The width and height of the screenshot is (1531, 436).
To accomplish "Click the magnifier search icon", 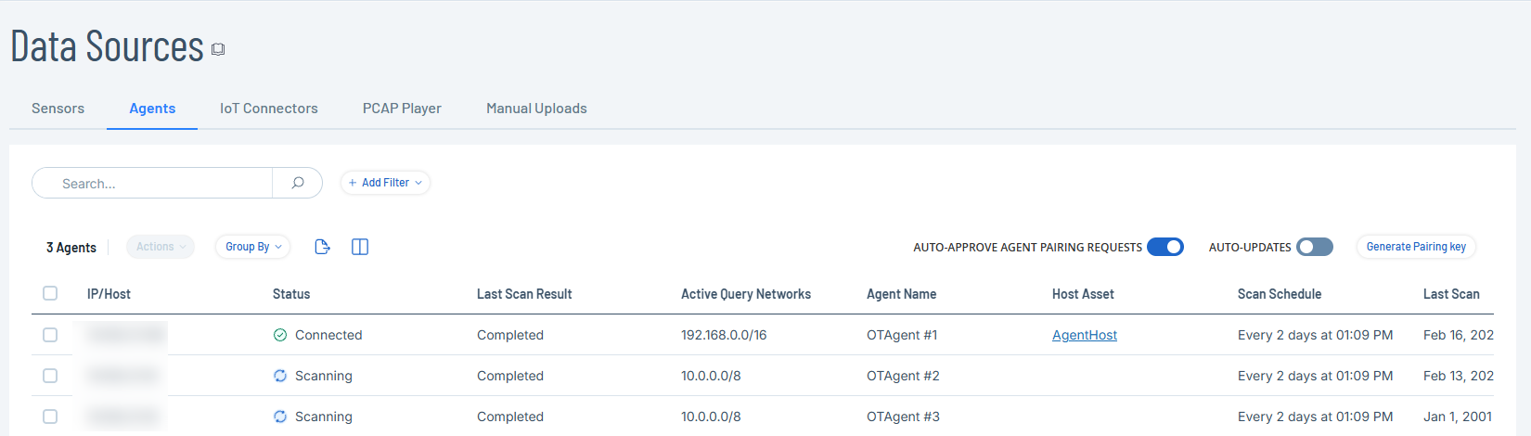I will click(297, 183).
